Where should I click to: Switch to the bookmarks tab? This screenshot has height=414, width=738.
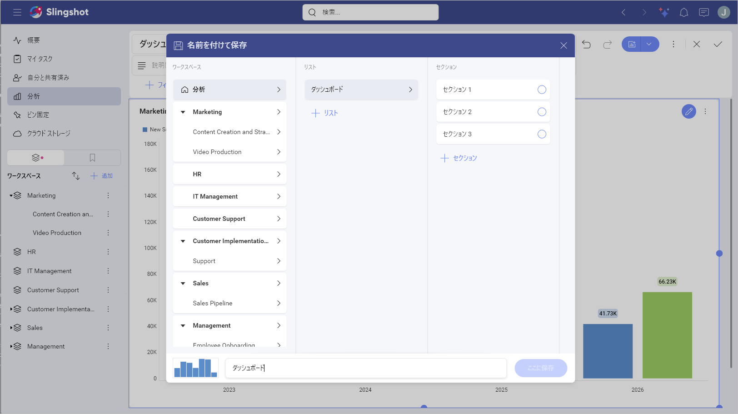[x=92, y=158]
